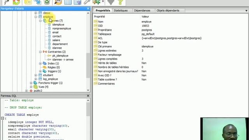Screen dimensions: 249x140
Task: Click the SQL panel scroll-up arrow
Action: click(88, 100)
